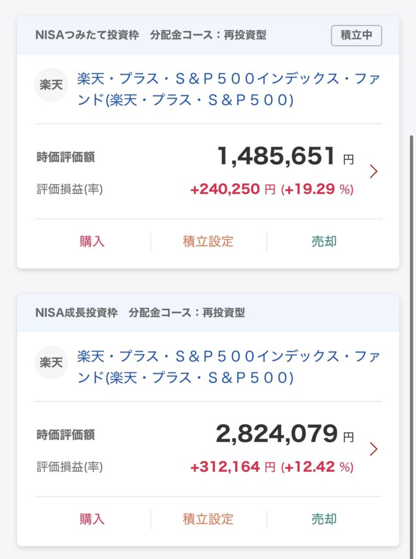The image size is (416, 559).
Task: Click the NISAつみたて投資枠 card header
Action: tap(151, 35)
